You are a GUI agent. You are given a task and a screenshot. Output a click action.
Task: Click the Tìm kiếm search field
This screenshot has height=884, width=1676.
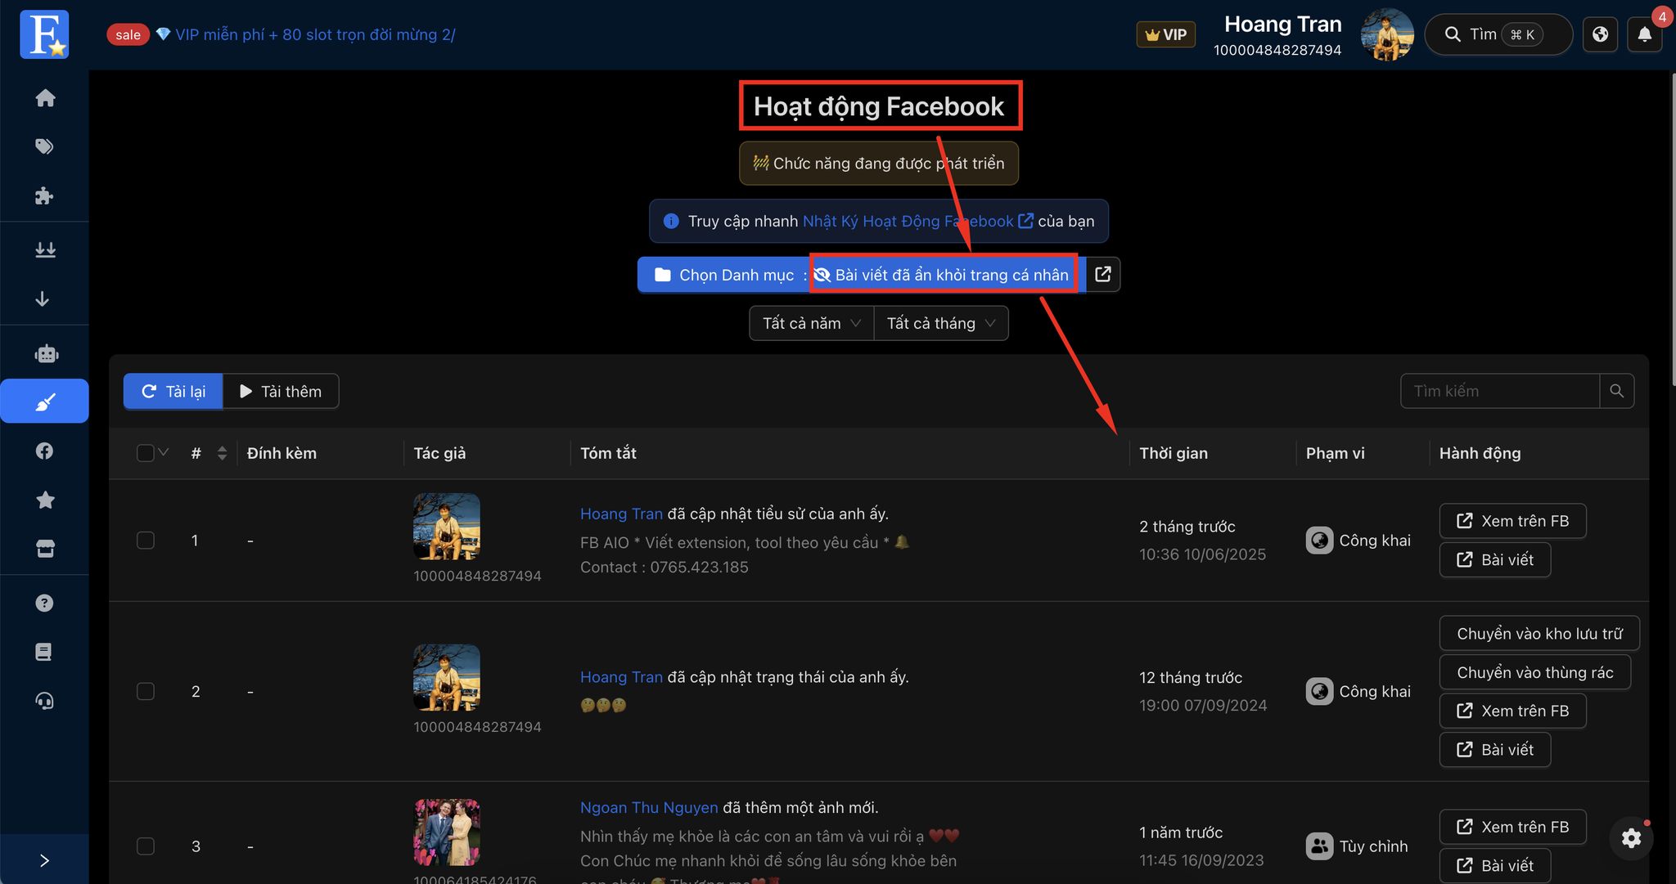1499,391
